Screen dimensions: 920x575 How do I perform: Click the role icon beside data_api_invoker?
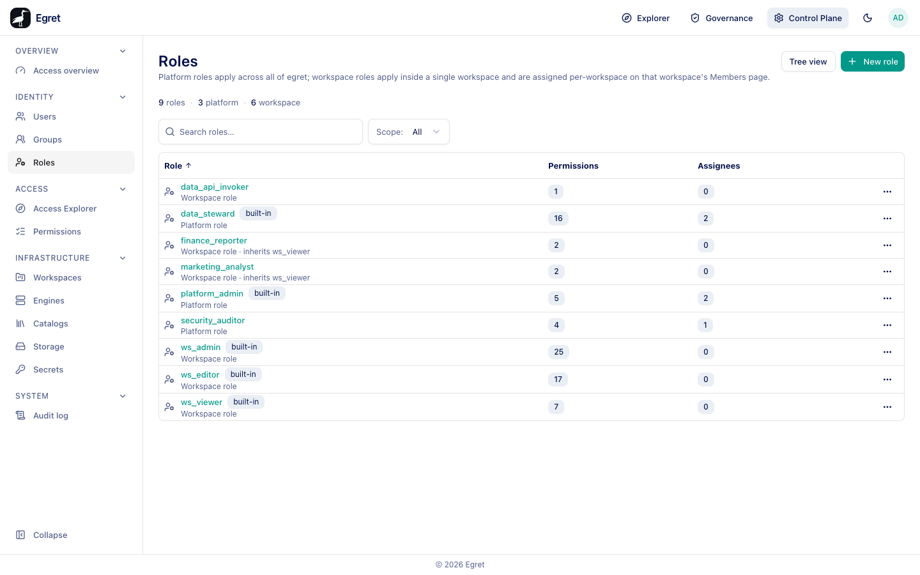click(169, 192)
